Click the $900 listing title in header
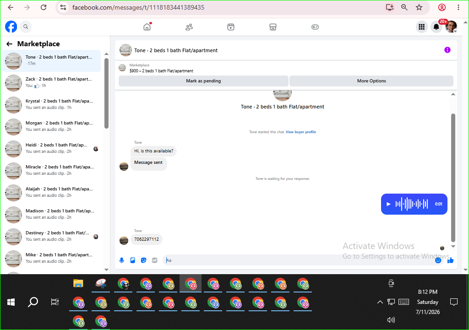The height and width of the screenshot is (330, 469). [x=162, y=71]
